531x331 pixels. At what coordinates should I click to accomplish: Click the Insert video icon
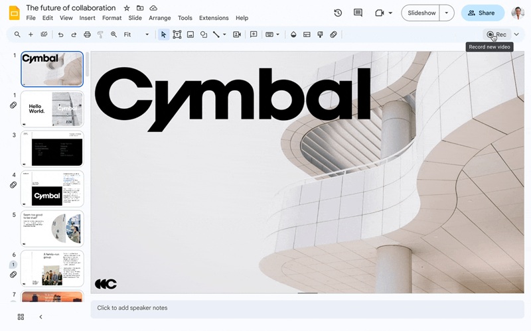point(237,34)
